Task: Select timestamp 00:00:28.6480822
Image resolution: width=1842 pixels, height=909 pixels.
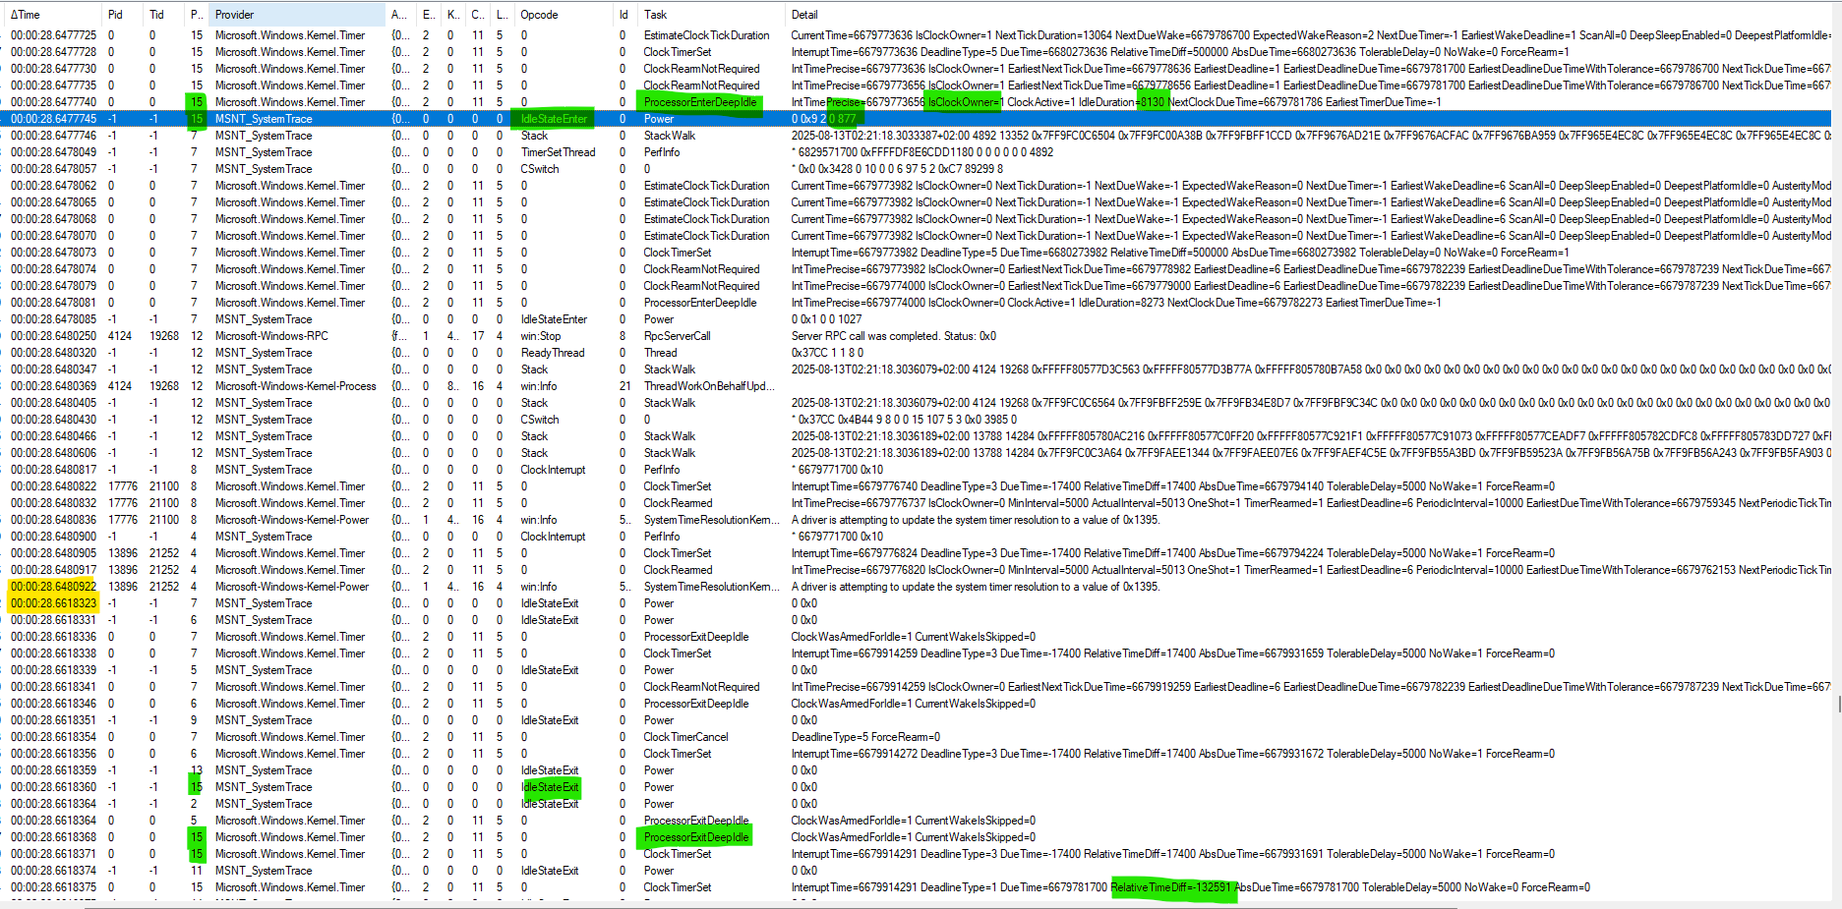Action: pos(54,486)
